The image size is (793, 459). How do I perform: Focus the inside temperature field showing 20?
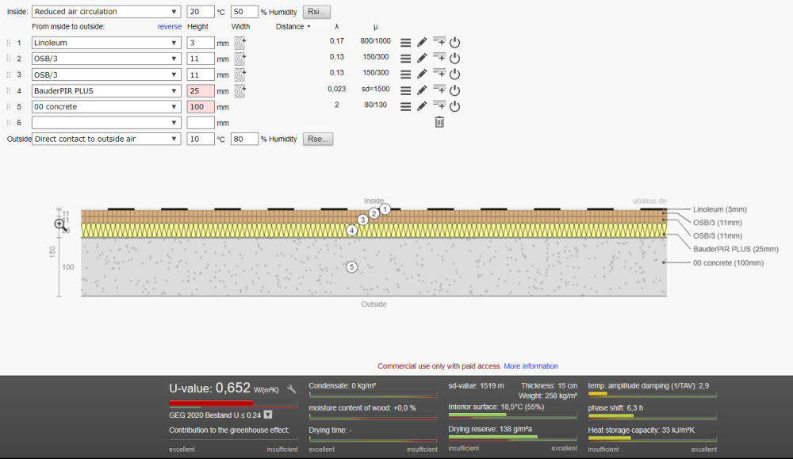201,12
